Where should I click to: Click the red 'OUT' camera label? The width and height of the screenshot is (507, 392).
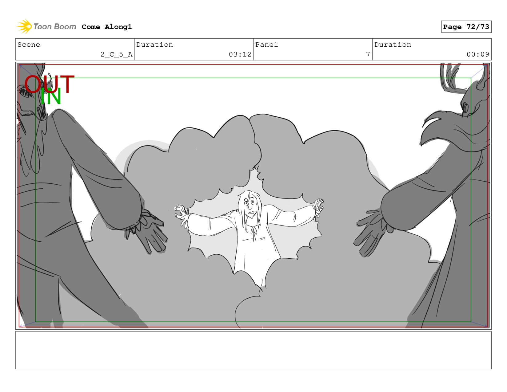coord(49,84)
